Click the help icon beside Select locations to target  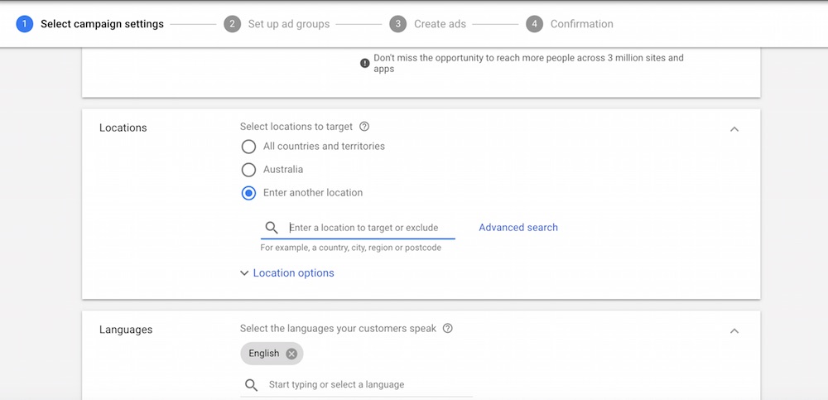point(363,127)
